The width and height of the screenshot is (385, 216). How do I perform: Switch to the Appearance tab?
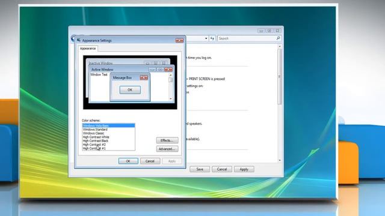pos(88,49)
